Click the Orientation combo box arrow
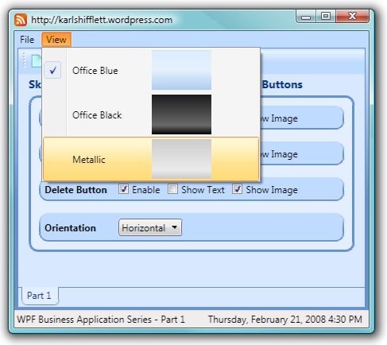 tap(174, 227)
